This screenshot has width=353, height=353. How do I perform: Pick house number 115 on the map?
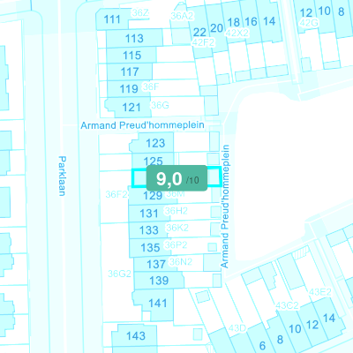[x=131, y=56]
